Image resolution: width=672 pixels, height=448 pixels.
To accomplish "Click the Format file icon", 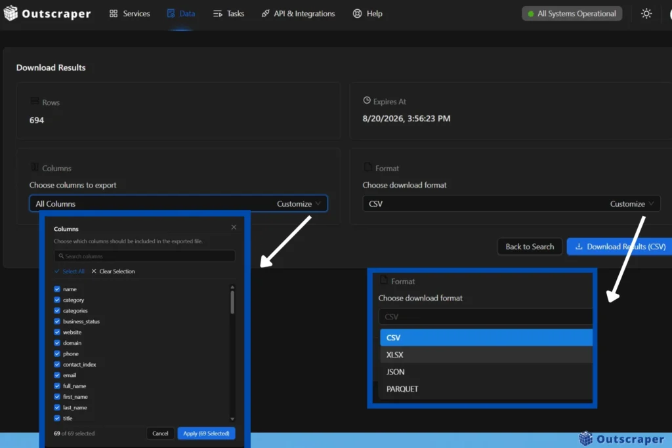I will pos(367,167).
